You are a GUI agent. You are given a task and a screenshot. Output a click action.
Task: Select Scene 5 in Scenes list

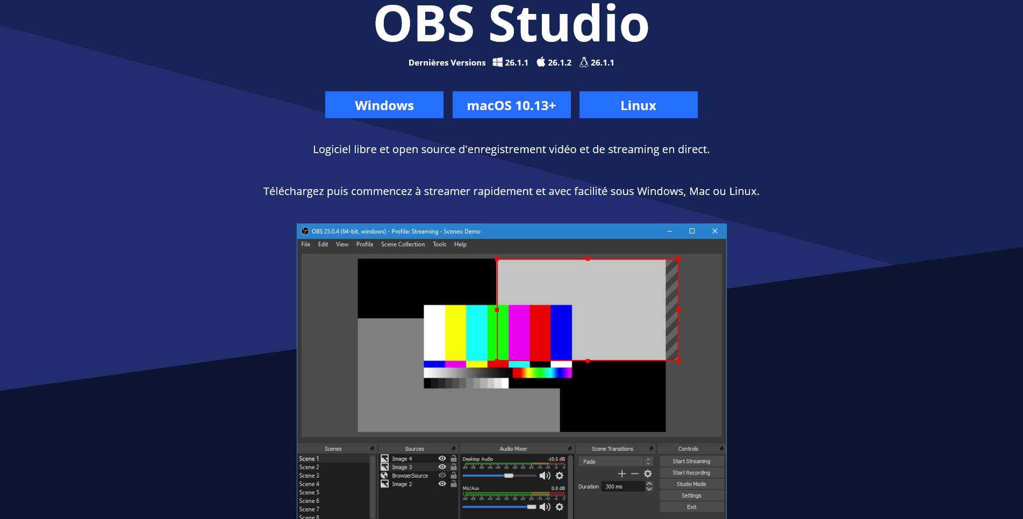point(333,492)
